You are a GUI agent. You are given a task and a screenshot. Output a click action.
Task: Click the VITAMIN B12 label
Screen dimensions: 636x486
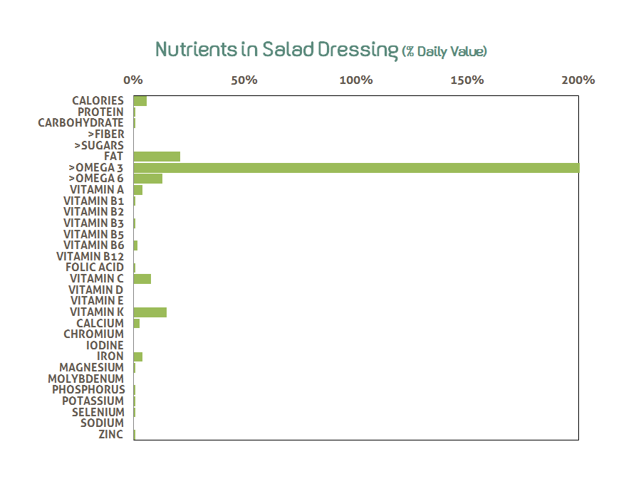coord(90,257)
